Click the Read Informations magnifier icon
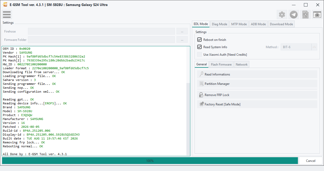Screen dimensions: 324x171 [201, 74]
